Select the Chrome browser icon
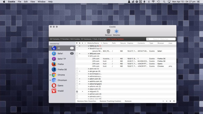The width and height of the screenshot is (203, 114). click(x=54, y=75)
